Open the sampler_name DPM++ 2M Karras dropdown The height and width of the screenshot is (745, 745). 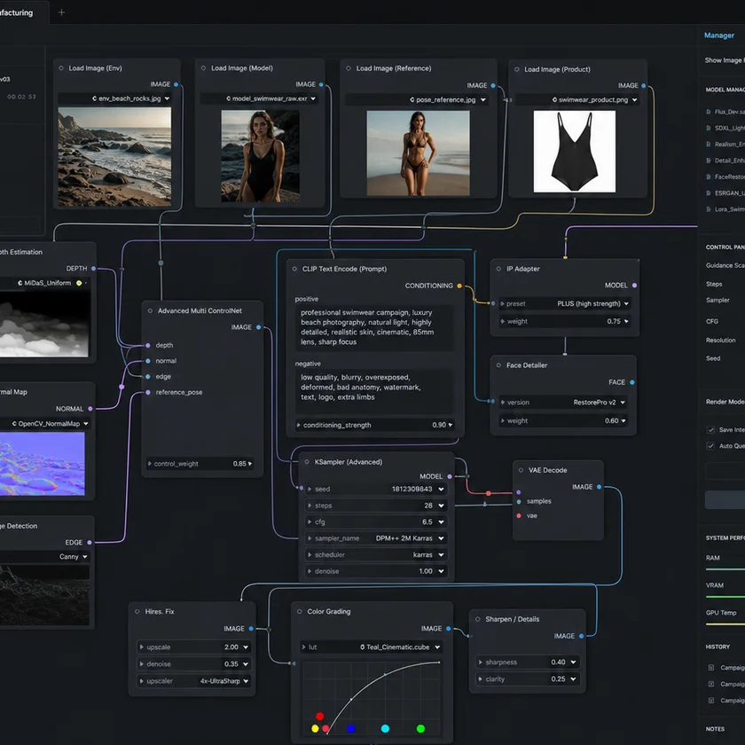tap(376, 538)
